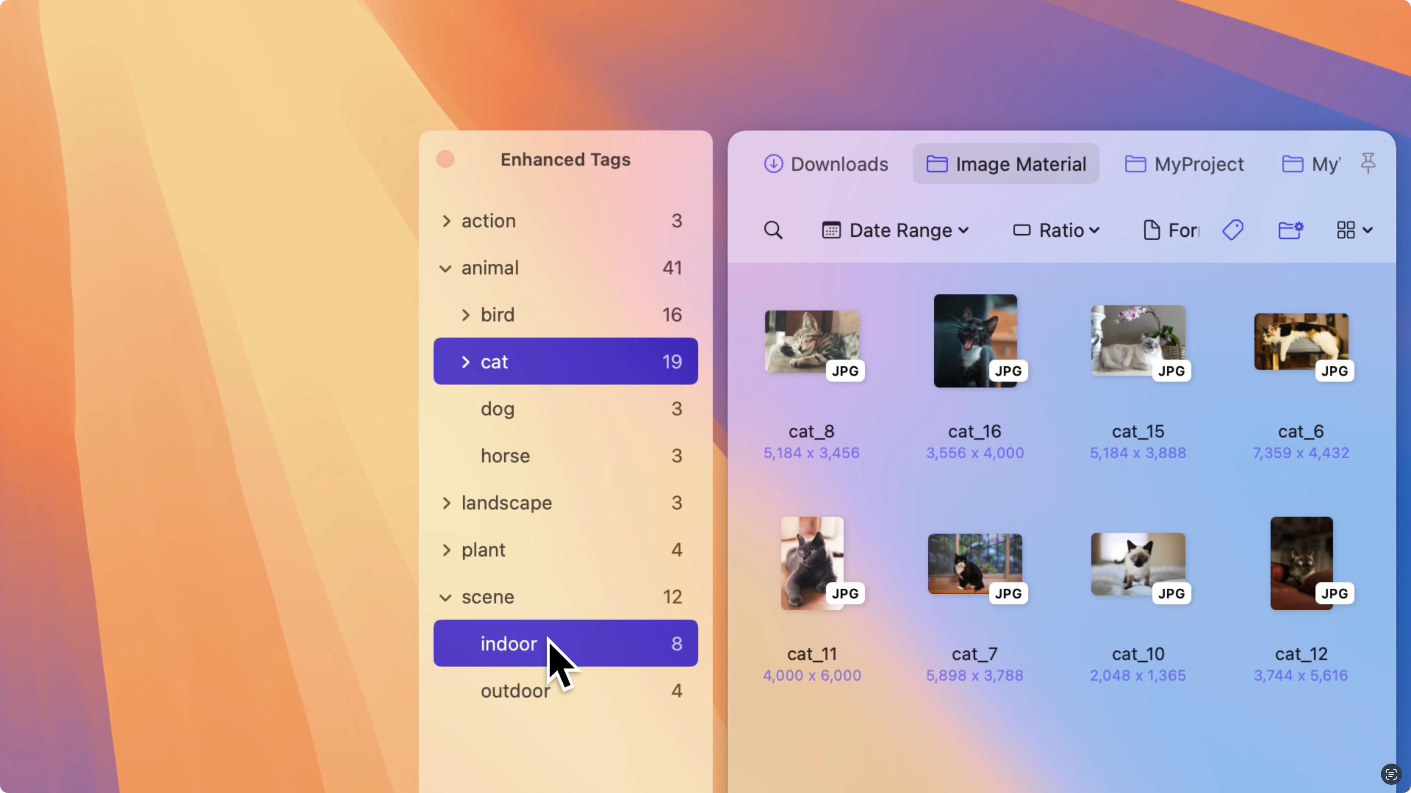1411x793 pixels.
Task: Open folder settings icon next to tags
Action: (1291, 231)
